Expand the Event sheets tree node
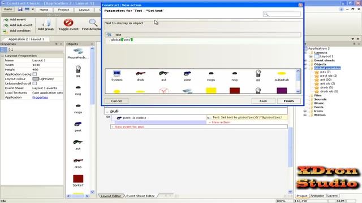 coord(305,60)
